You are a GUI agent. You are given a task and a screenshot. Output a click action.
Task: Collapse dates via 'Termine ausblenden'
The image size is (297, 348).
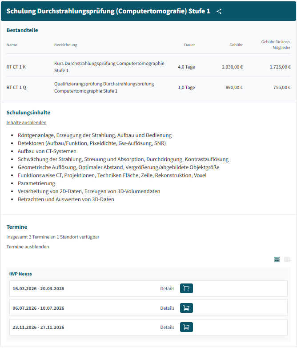(x=28, y=247)
